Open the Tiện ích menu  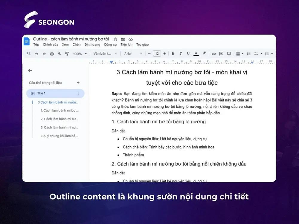pyautogui.click(x=126, y=45)
